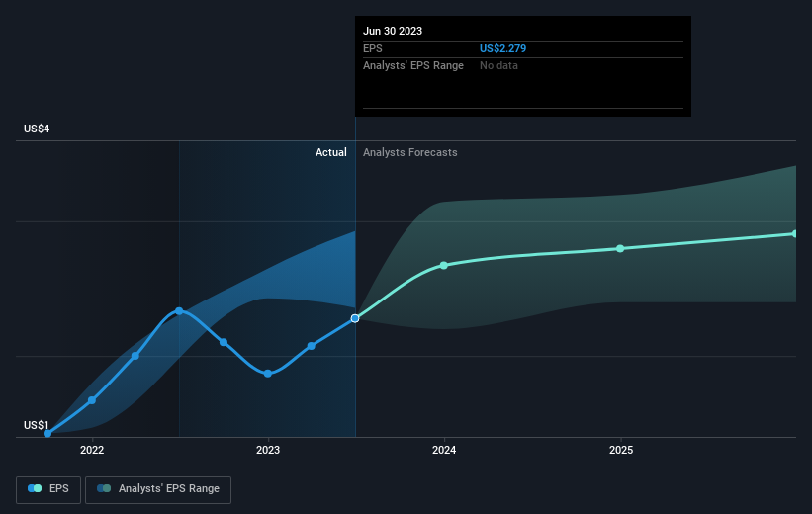Click the 2025 x-axis label
The width and height of the screenshot is (812, 514).
pyautogui.click(x=621, y=451)
